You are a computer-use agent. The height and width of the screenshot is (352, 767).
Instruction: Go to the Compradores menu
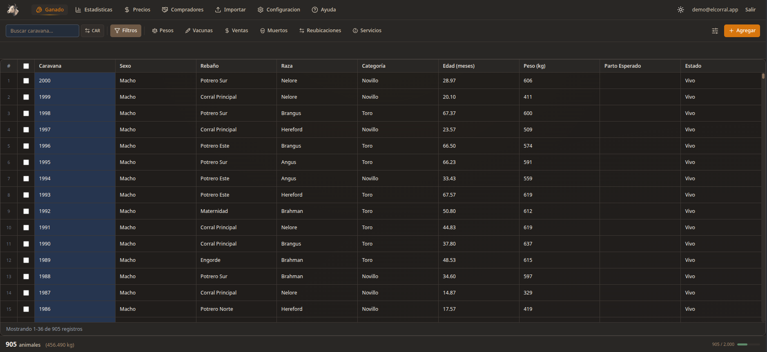(183, 10)
